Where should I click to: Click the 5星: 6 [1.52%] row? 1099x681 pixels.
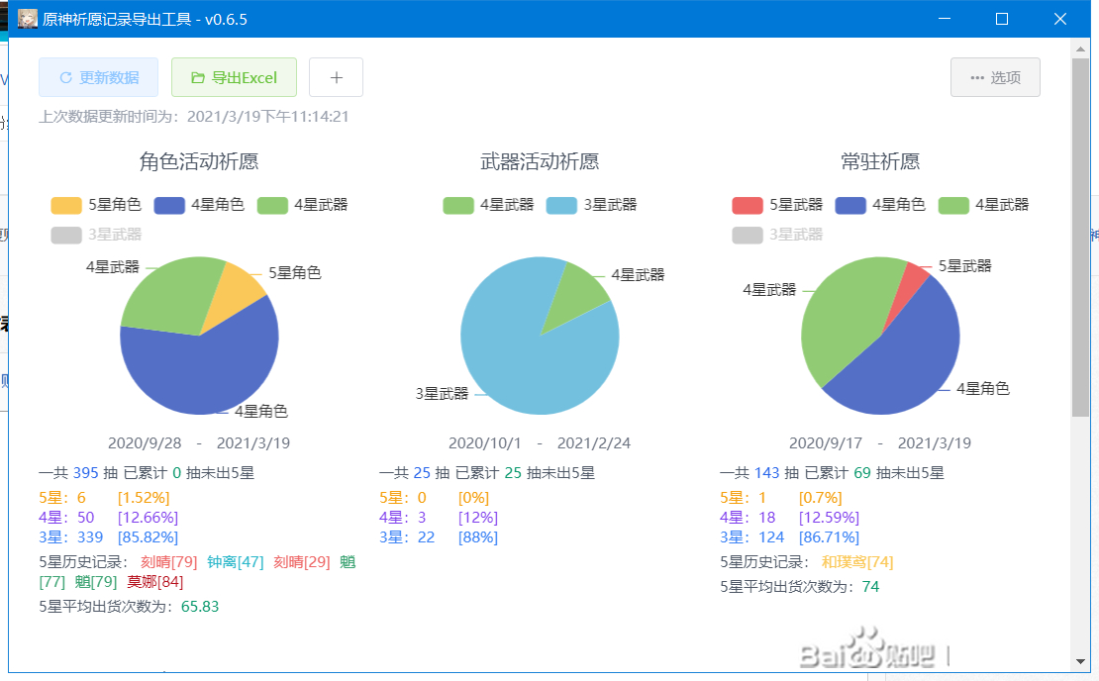104,498
